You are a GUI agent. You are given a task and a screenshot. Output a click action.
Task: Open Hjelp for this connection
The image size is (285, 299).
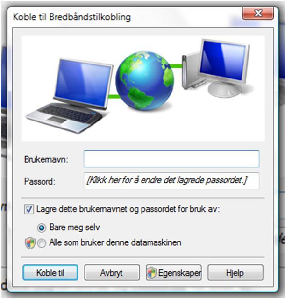[x=235, y=273]
